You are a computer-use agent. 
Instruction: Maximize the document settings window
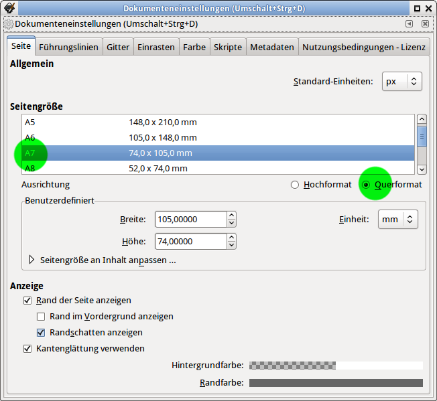[x=417, y=8]
